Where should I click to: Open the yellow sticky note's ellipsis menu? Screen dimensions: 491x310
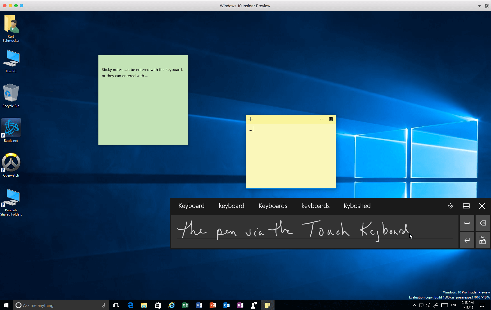(x=322, y=119)
